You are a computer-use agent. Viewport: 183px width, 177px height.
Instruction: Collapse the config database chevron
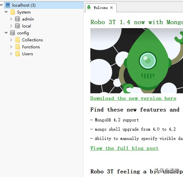[x=6, y=33]
